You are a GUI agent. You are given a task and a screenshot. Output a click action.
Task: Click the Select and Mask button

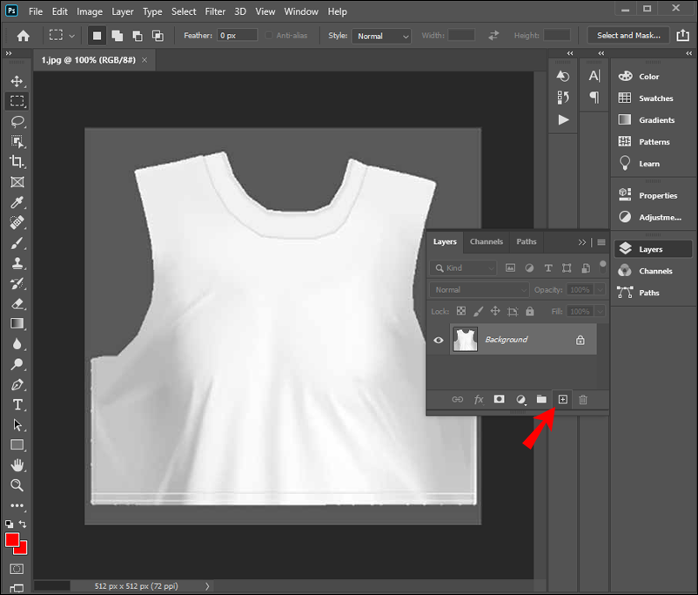click(630, 36)
